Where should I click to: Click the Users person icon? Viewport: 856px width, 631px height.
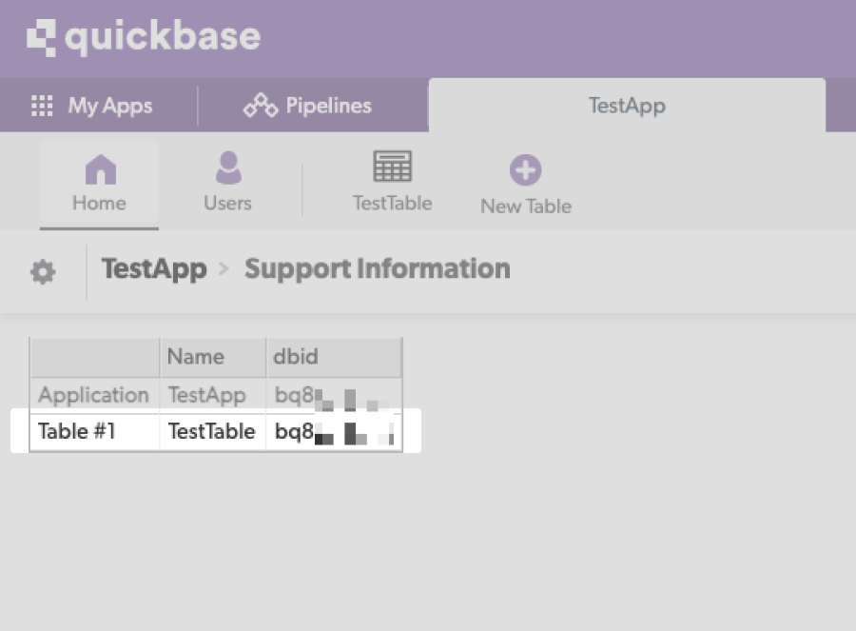[x=228, y=168]
